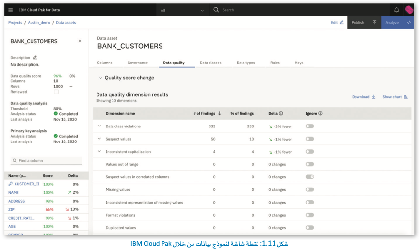
Task: Click the Find a column search icon
Action: (x=15, y=160)
